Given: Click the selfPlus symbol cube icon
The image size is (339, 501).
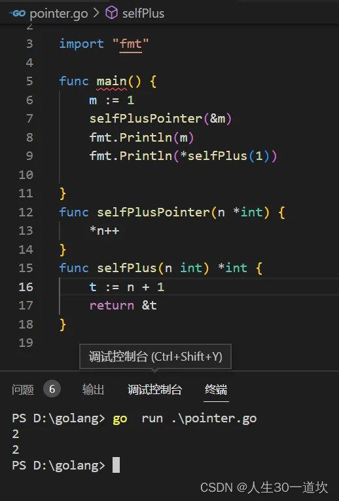Looking at the screenshot, I should click(112, 13).
